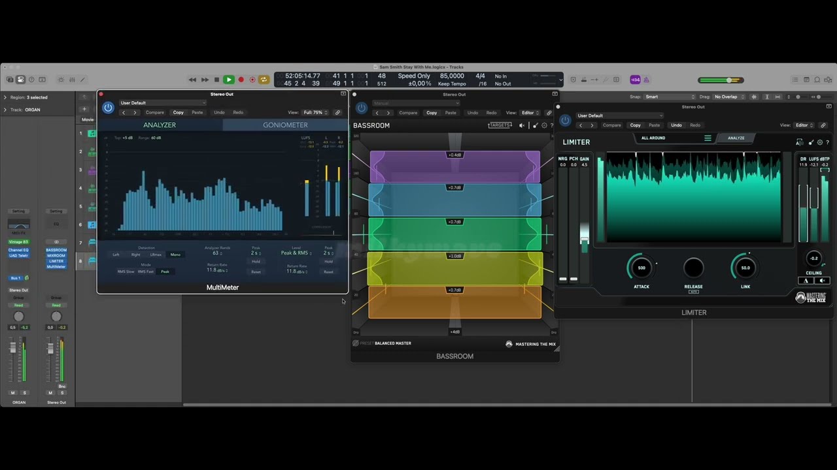The height and width of the screenshot is (470, 837).
Task: Open Smart Controls sun-shaped icon
Action: 61,80
